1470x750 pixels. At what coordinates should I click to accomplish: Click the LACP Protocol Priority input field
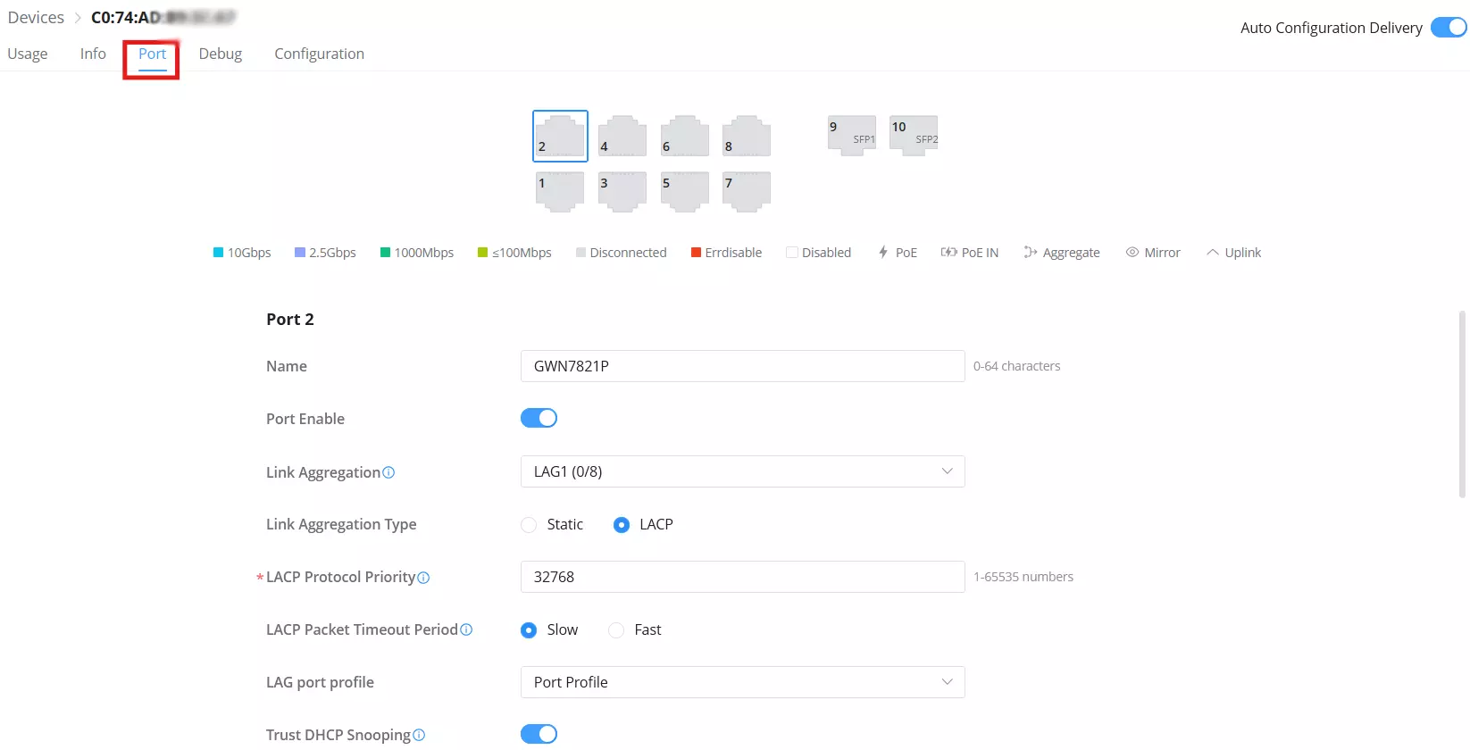742,577
